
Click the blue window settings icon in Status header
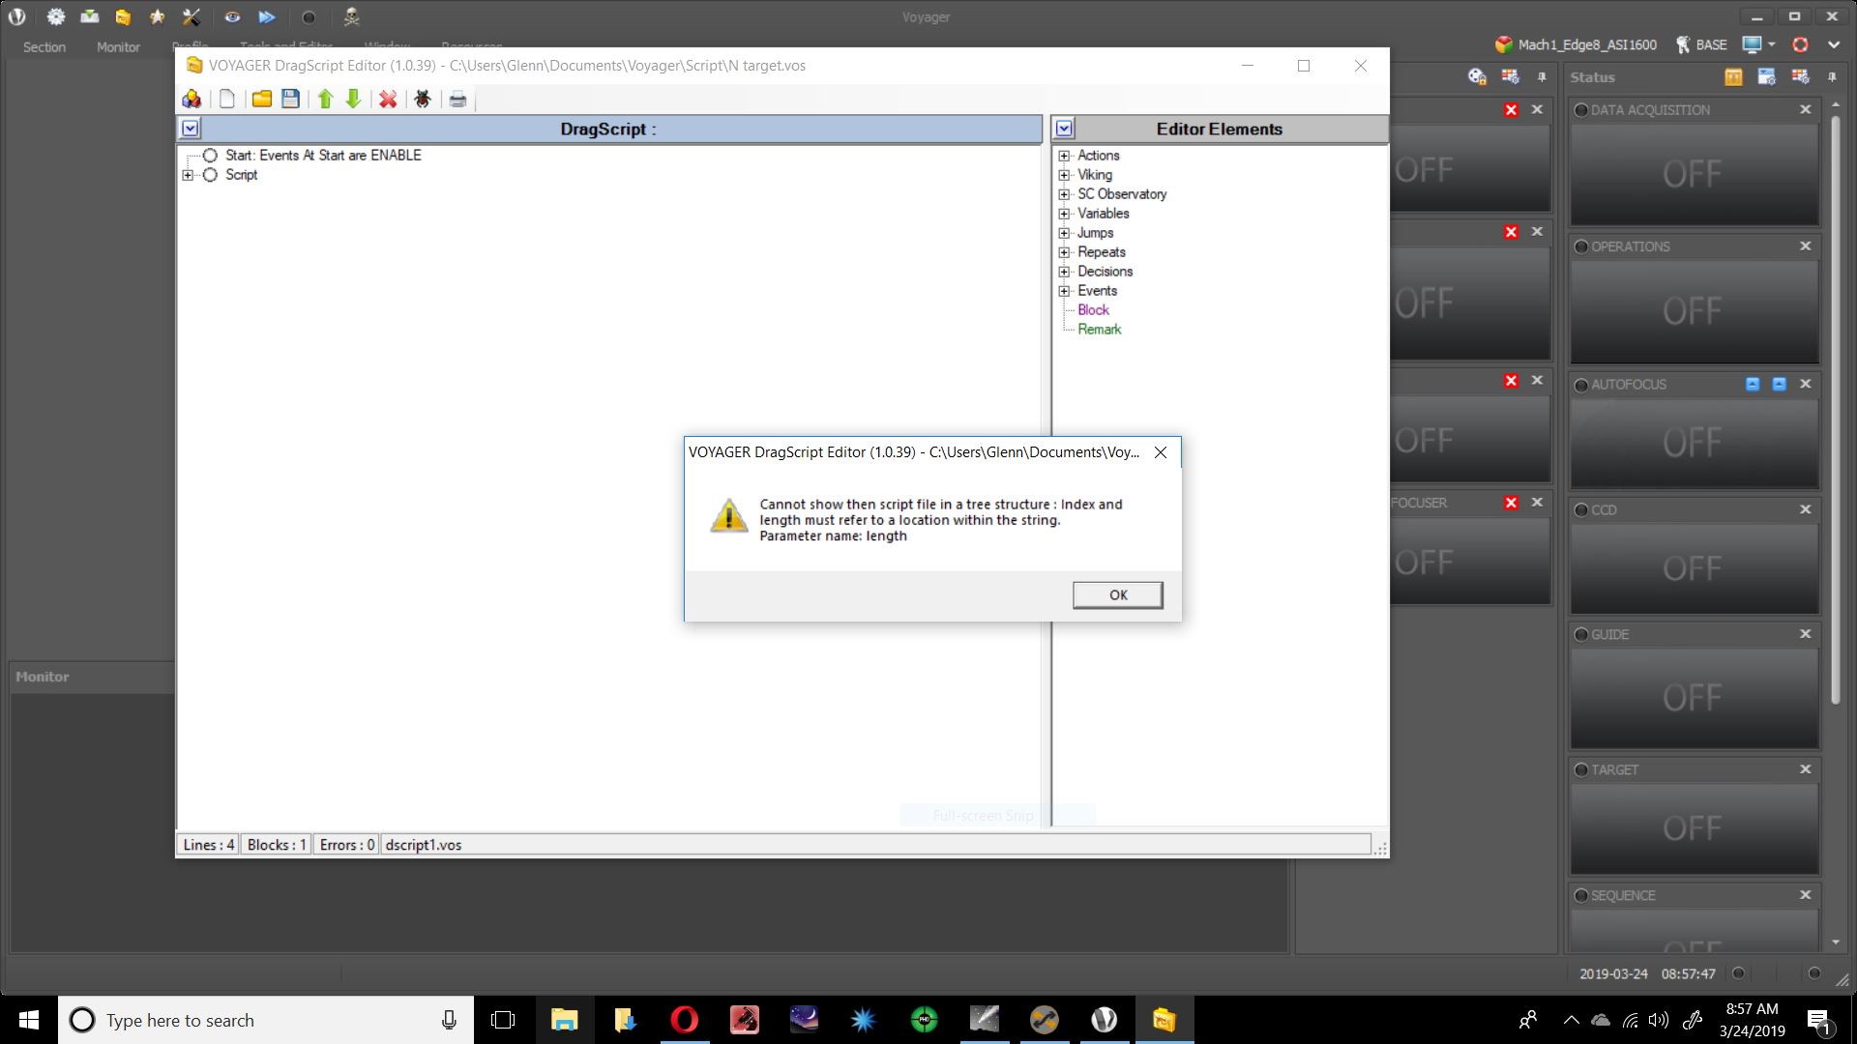coord(1766,77)
